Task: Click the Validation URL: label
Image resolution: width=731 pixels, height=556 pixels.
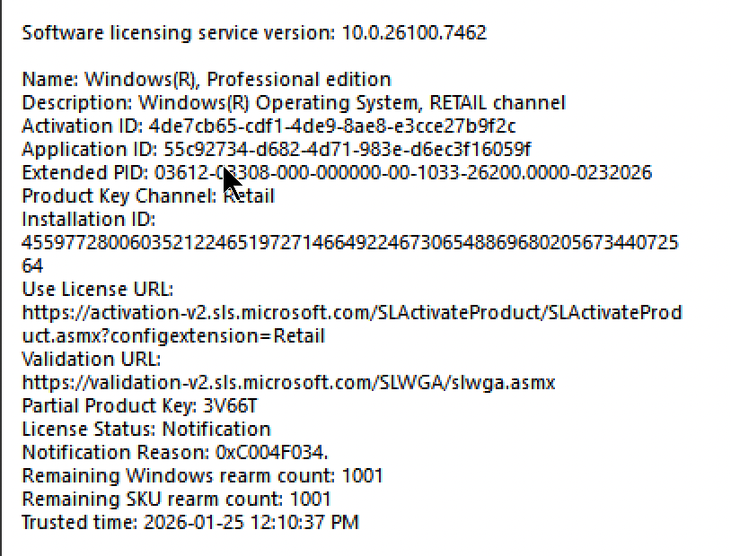Action: [92, 359]
